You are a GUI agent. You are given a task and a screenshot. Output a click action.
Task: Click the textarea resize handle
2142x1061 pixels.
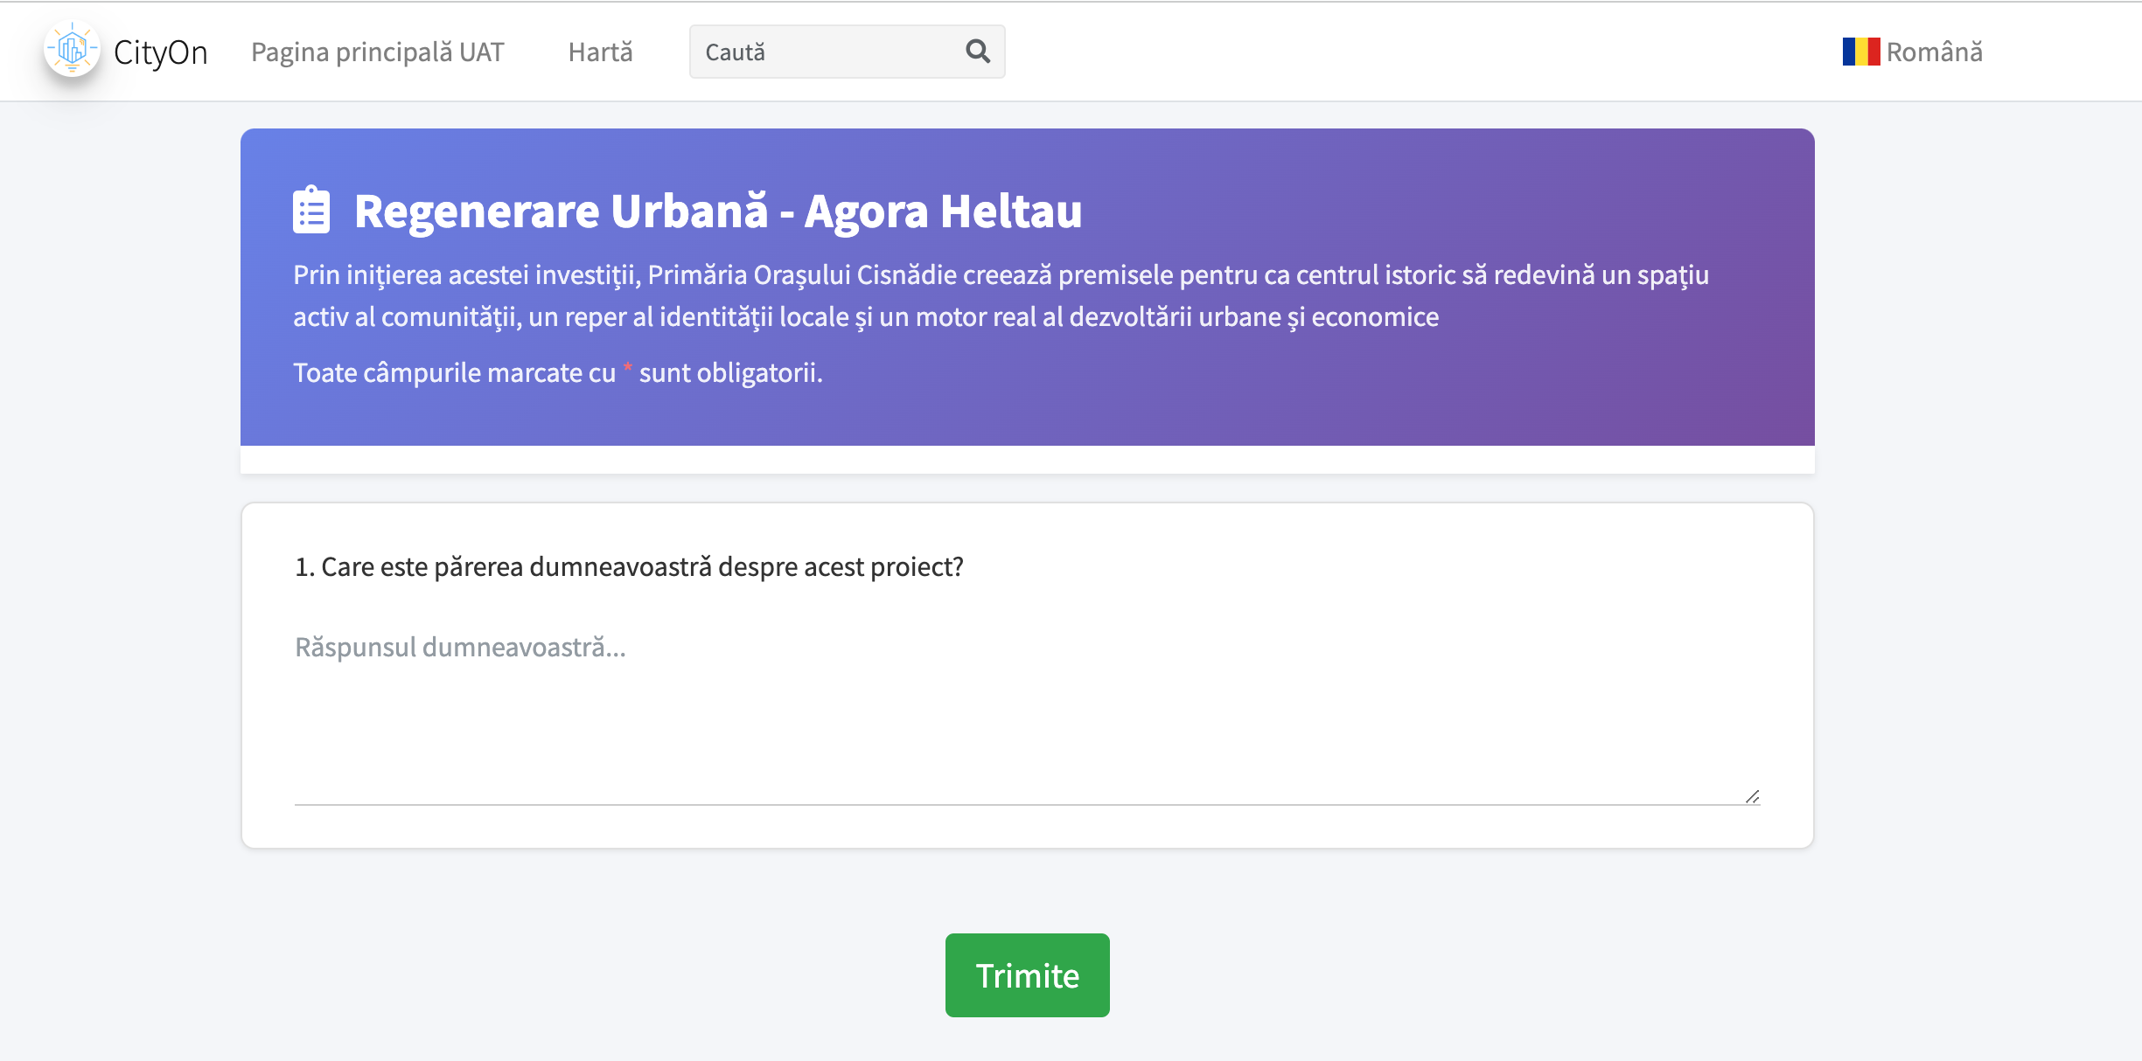click(1752, 796)
